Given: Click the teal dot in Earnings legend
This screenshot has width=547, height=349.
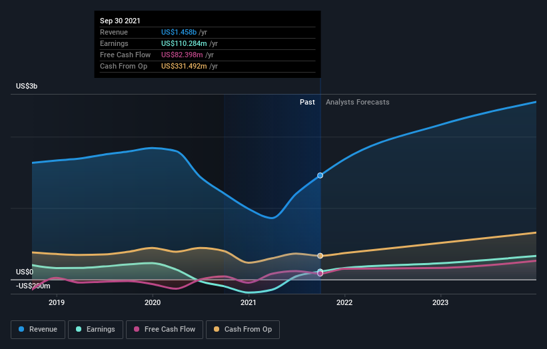Looking at the screenshot, I should (79, 329).
